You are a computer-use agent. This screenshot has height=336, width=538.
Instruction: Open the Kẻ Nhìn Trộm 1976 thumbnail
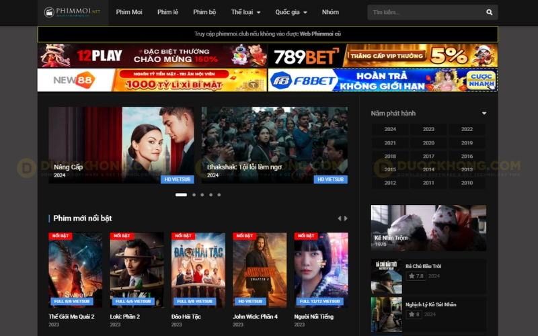click(x=428, y=228)
